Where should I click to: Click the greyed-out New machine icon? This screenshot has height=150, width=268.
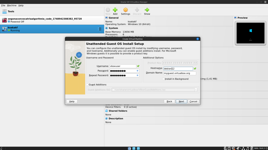tap(108, 10)
